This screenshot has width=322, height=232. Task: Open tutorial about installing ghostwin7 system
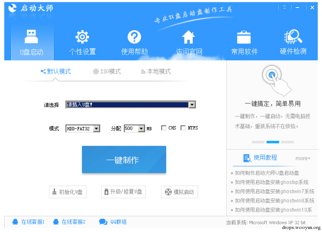(274, 191)
